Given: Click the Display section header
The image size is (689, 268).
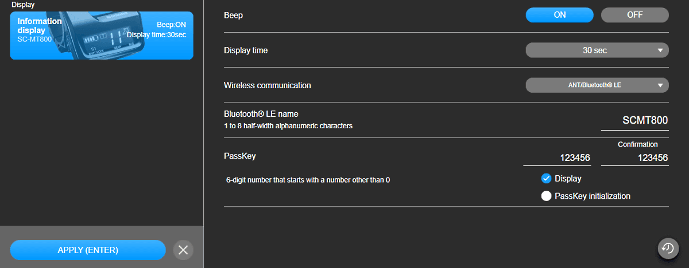Looking at the screenshot, I should click(23, 5).
